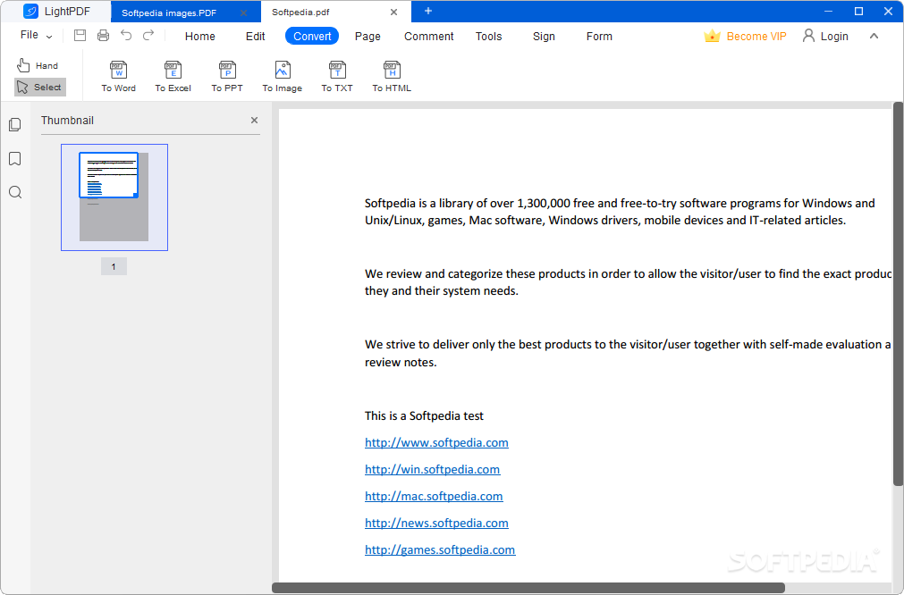Print using the printer icon
The image size is (904, 595).
(103, 35)
